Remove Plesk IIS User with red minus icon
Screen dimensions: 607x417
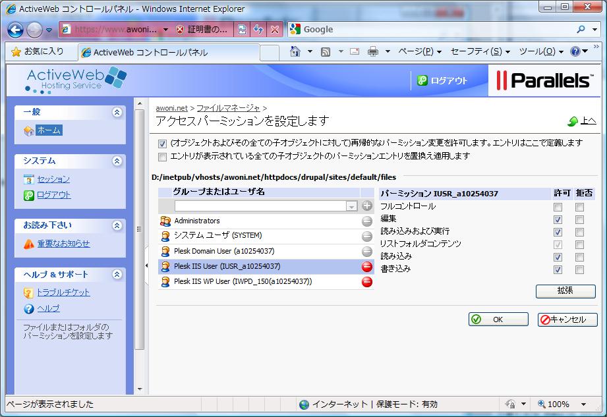point(367,267)
